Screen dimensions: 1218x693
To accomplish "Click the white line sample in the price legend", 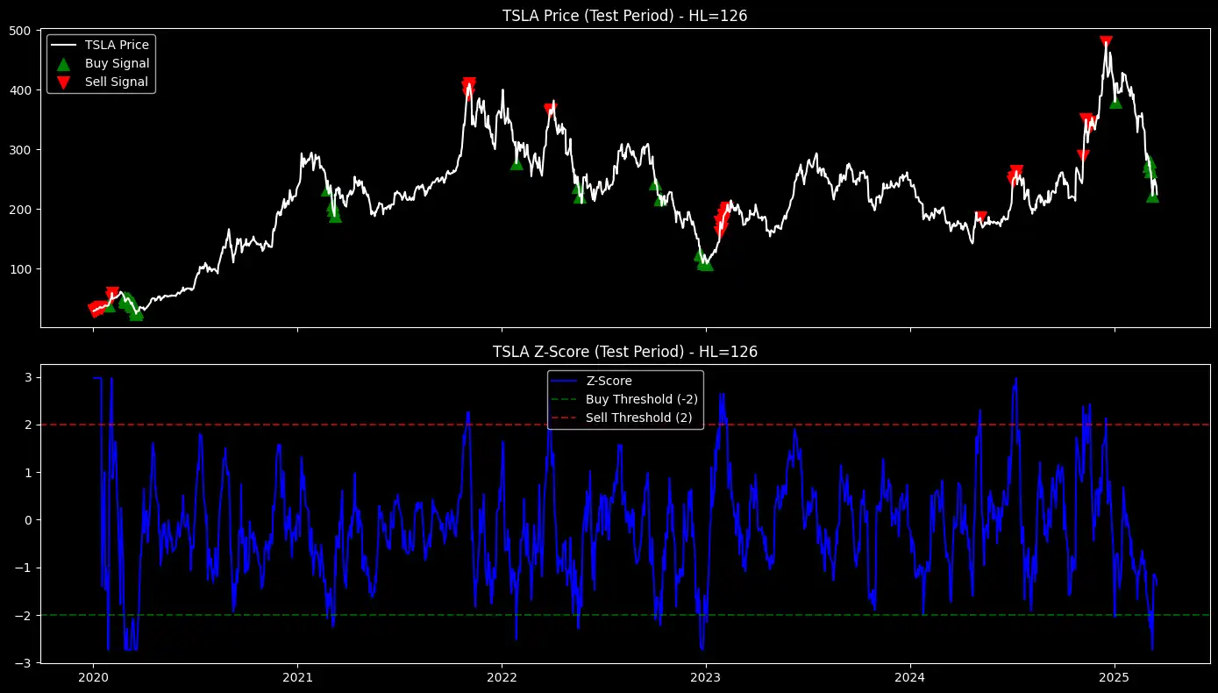I will pyautogui.click(x=62, y=45).
